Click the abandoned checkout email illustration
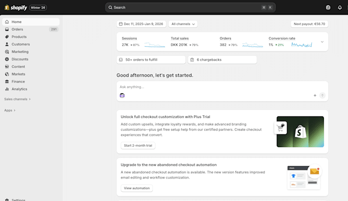 pyautogui.click(x=304, y=177)
